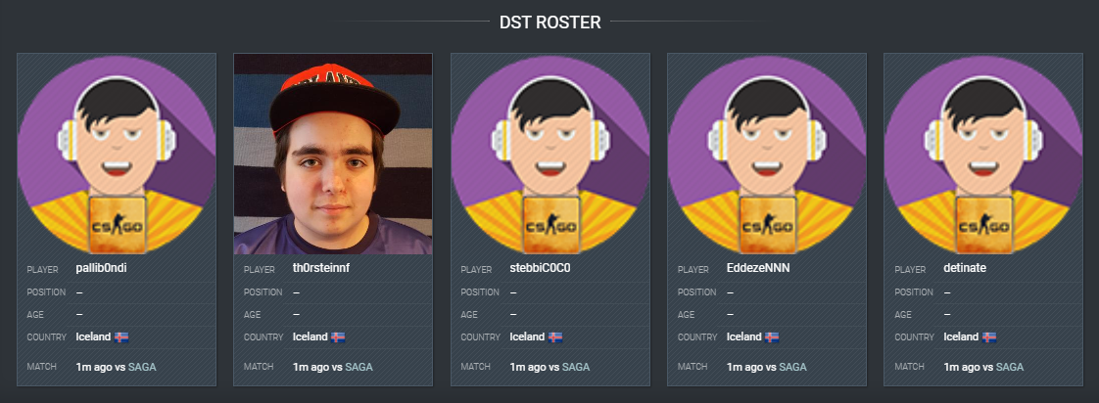Viewport: 1099px width, 403px height.
Task: Select the stebbiC0C0 player name
Action: 541,268
